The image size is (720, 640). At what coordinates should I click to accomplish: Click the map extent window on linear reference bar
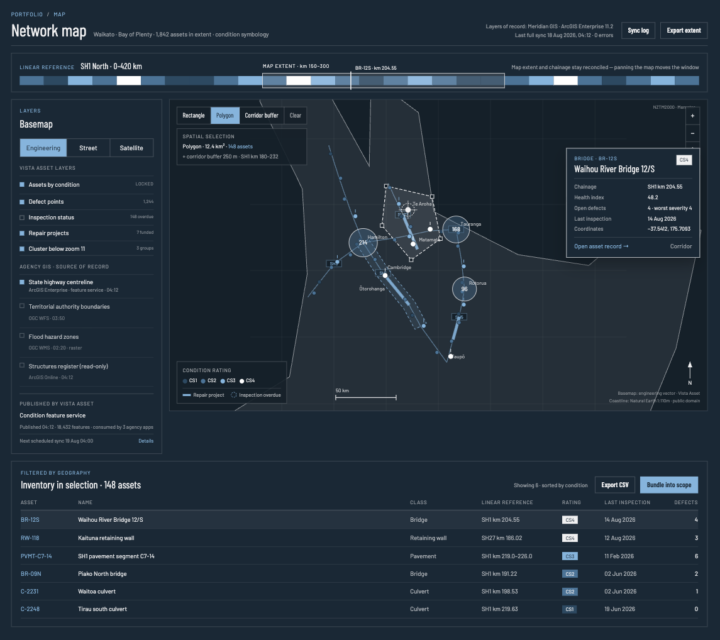(x=384, y=81)
